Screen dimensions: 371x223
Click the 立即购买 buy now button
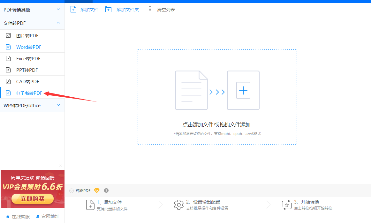pos(33,199)
